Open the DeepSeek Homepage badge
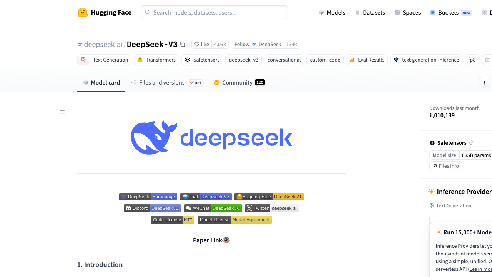Screen dimensions: 492x277 (x=148, y=197)
